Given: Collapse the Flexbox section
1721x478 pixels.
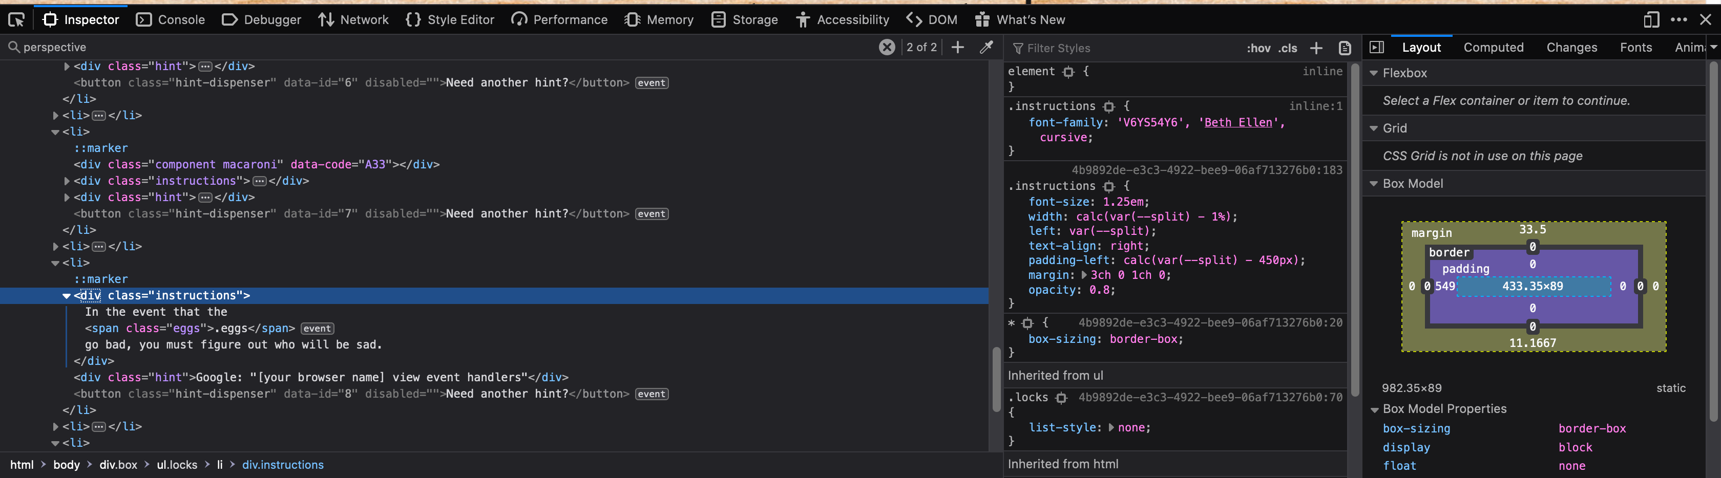Looking at the screenshot, I should click(1374, 73).
